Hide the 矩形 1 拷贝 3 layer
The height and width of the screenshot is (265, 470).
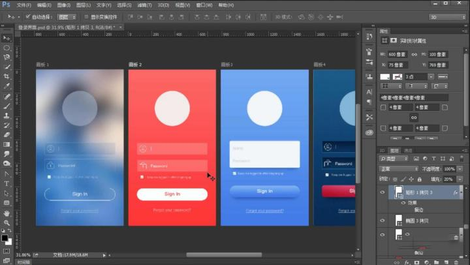point(383,193)
